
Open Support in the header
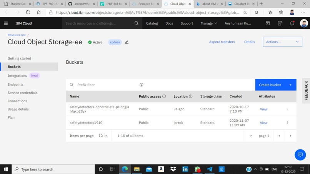point(187,23)
